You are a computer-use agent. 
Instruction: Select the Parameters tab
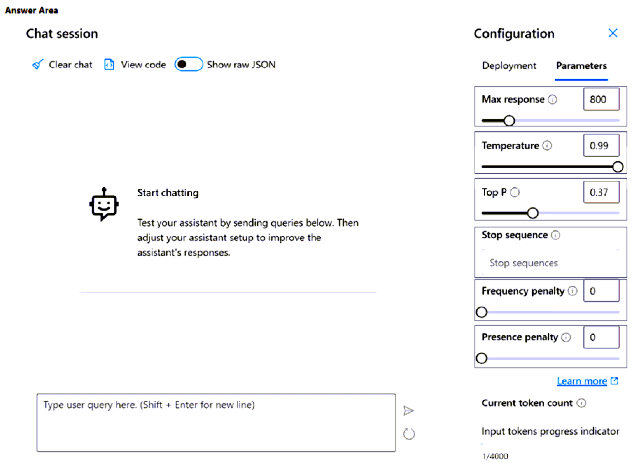coord(581,66)
